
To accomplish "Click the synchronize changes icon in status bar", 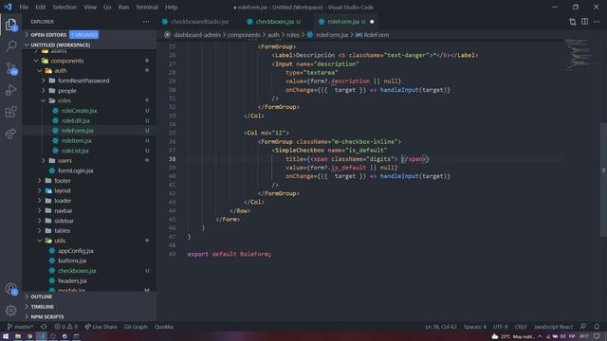I will click(44, 327).
